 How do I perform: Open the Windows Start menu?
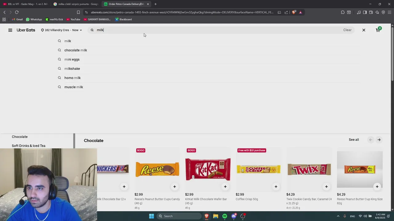pos(151,216)
